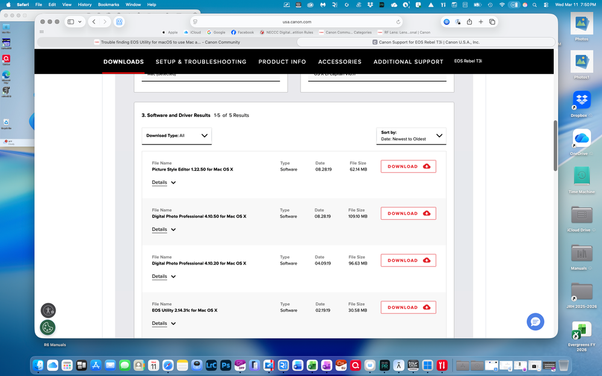This screenshot has height=376, width=602.
Task: Download Digital Photo Professional 4.10.20
Action: (x=408, y=260)
